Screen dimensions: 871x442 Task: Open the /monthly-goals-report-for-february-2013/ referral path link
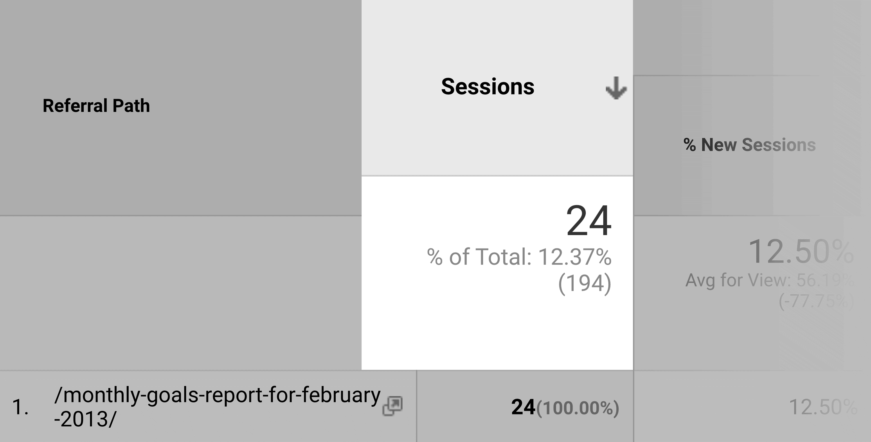(x=217, y=407)
